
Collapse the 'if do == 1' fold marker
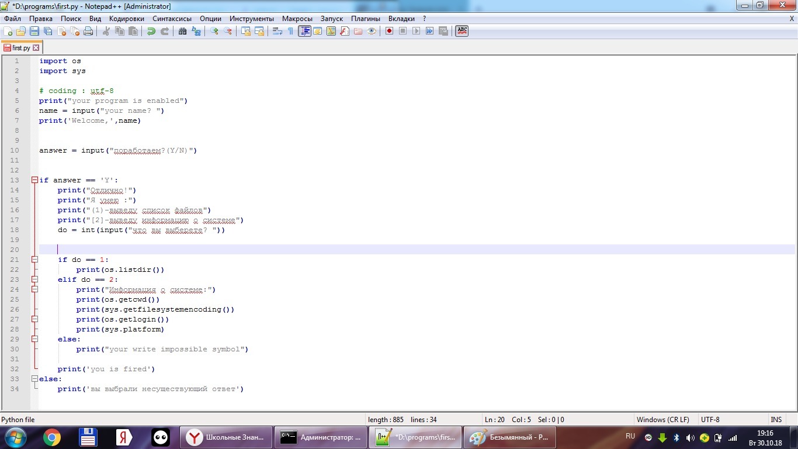pyautogui.click(x=35, y=260)
